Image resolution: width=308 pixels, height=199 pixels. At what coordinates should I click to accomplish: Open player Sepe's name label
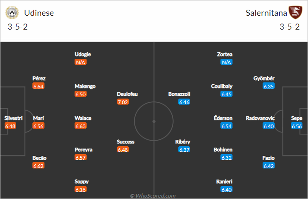click(x=296, y=118)
